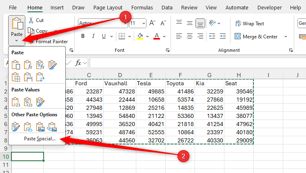Select Align Left icon
The image size is (306, 173).
[179, 36]
